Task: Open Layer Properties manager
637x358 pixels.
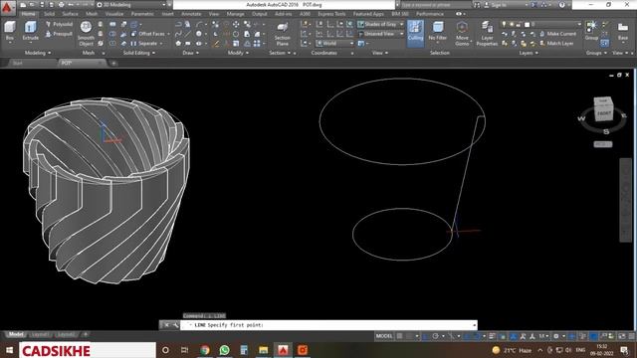Action: 487,33
